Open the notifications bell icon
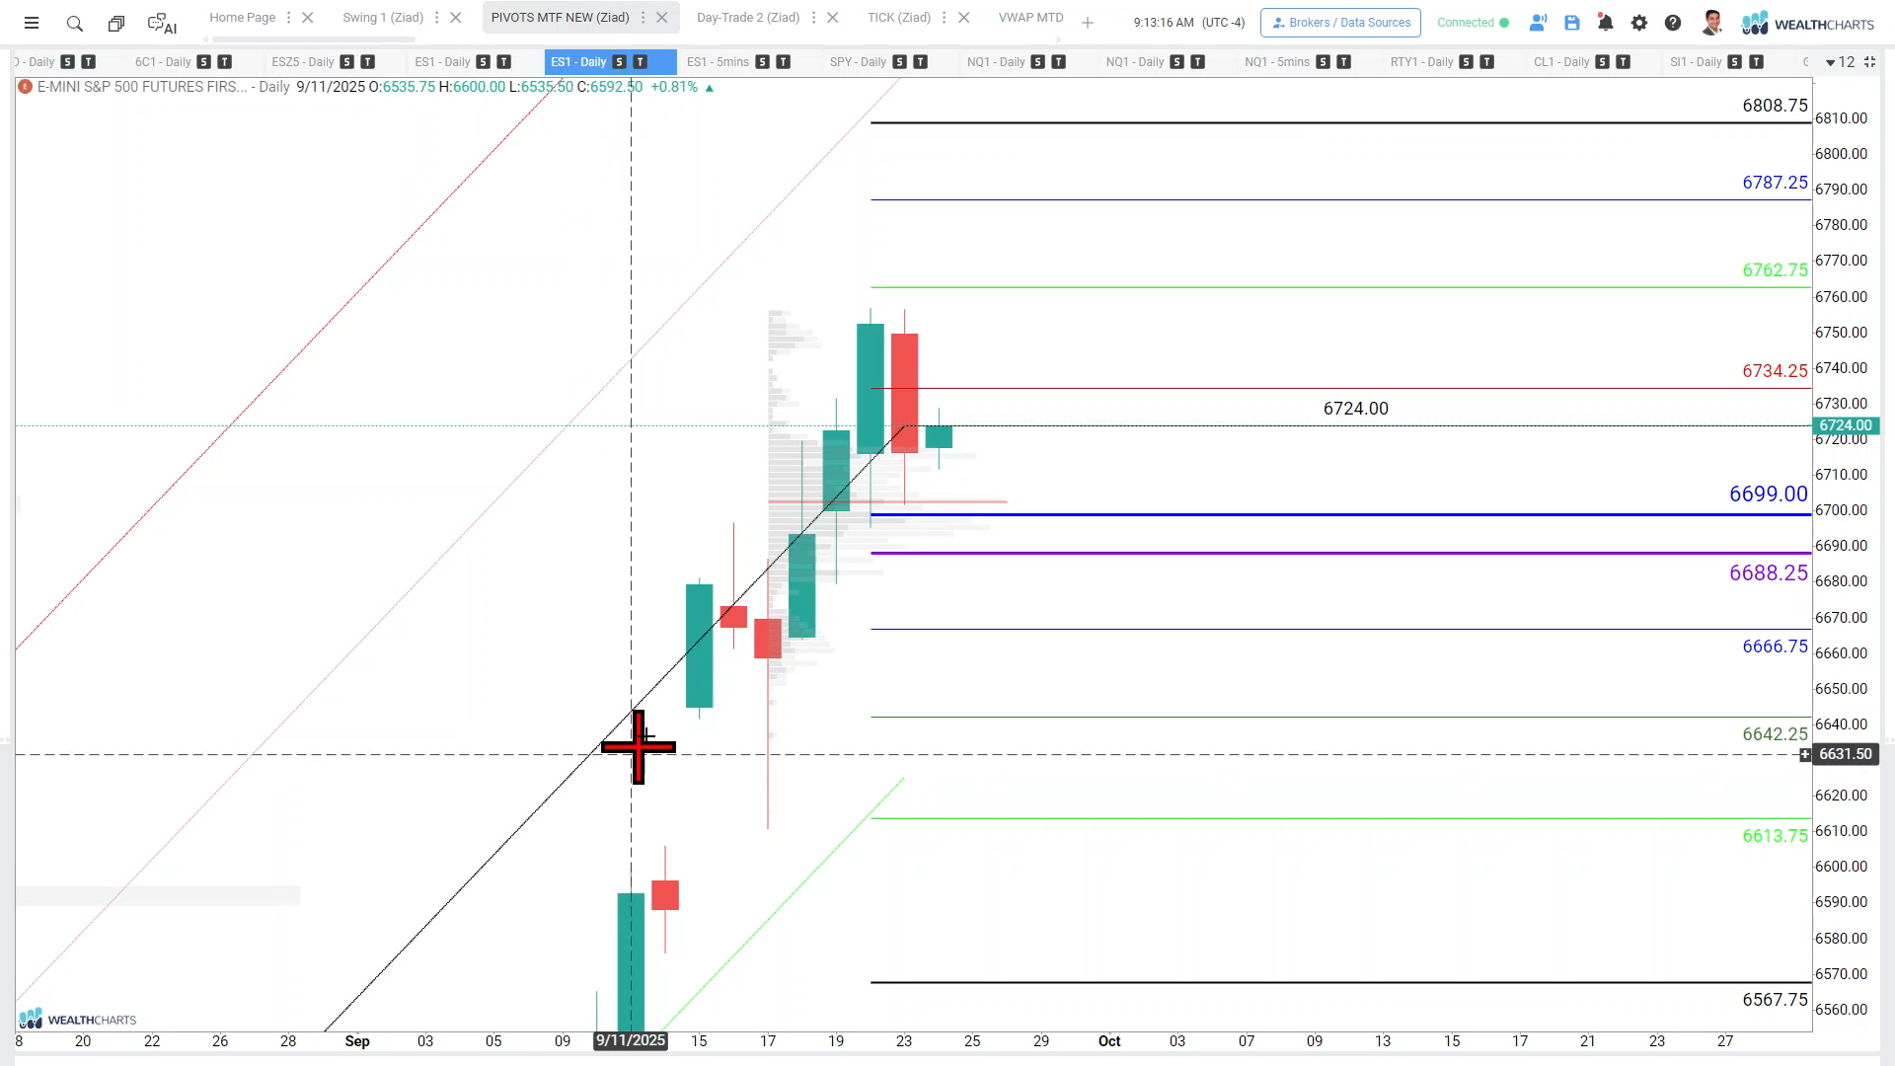This screenshot has height=1066, width=1895. tap(1606, 23)
